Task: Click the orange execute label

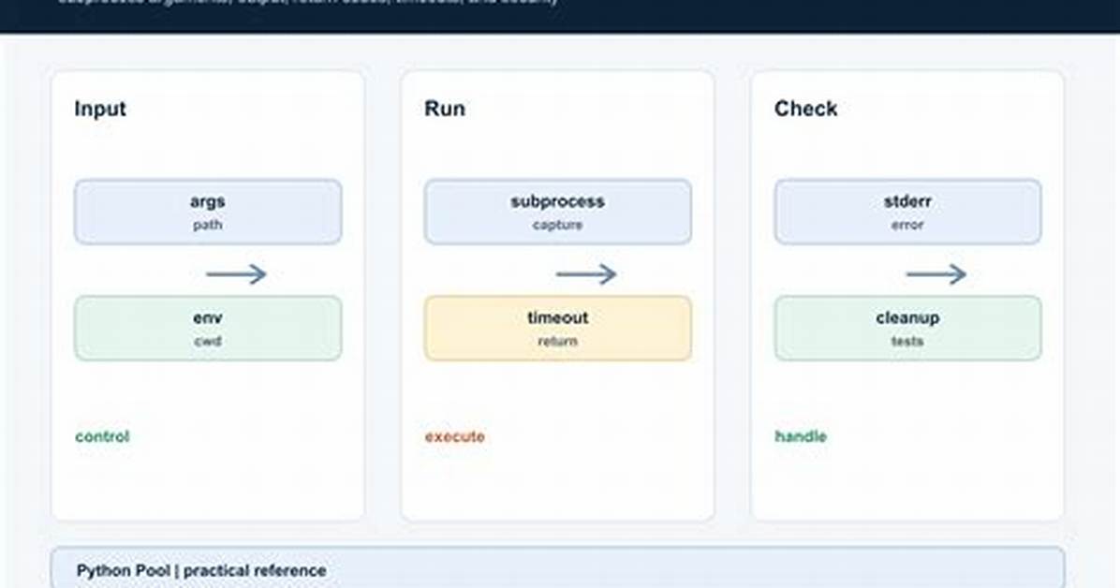Action: click(x=455, y=436)
